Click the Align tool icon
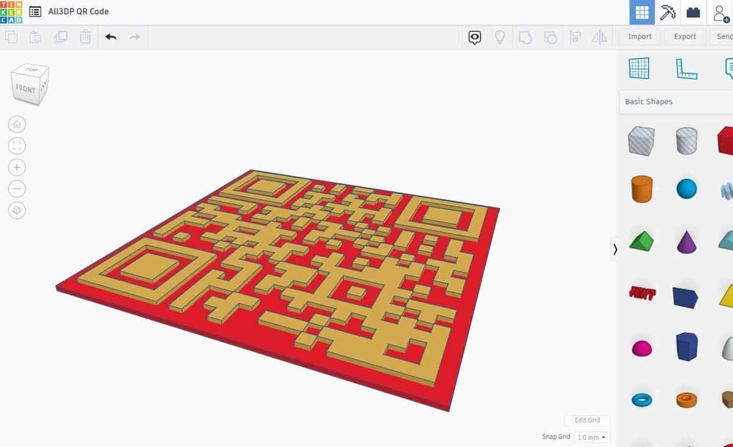733x447 pixels. point(575,37)
